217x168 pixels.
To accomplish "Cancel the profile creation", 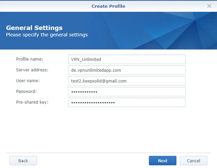I will pos(193,161).
